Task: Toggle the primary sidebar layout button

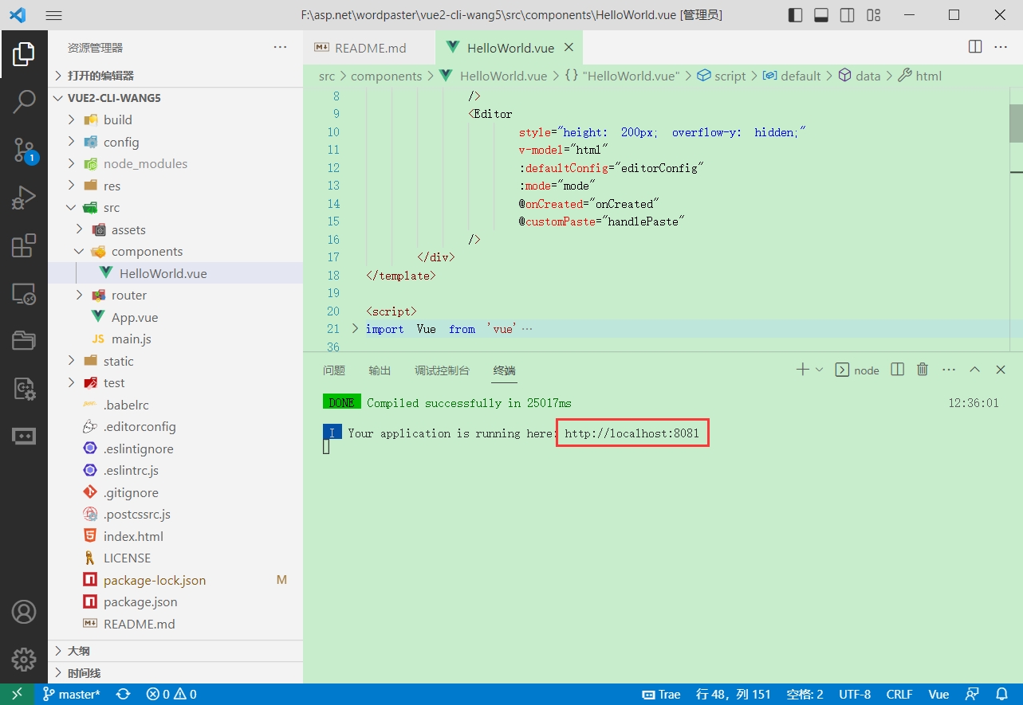Action: click(x=795, y=15)
